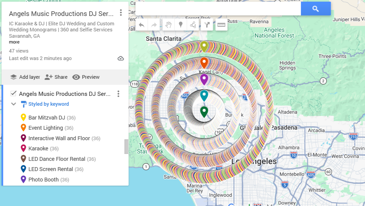Expand the description with the more link
This screenshot has height=206, width=365.
[14, 42]
